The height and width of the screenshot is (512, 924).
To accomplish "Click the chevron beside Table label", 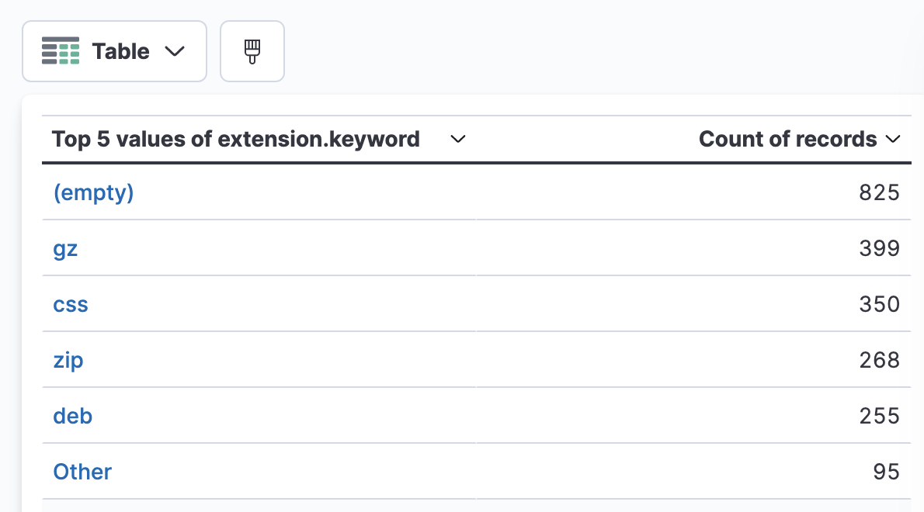I will (175, 51).
